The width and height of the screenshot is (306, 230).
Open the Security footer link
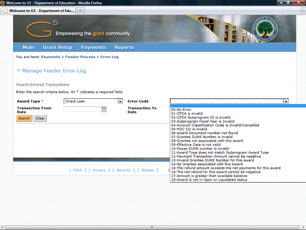click(123, 170)
